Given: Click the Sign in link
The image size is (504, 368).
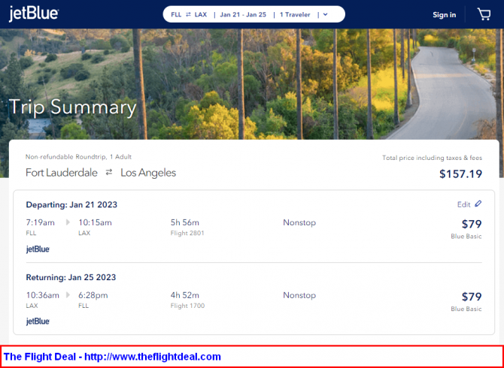Looking at the screenshot, I should [445, 15].
